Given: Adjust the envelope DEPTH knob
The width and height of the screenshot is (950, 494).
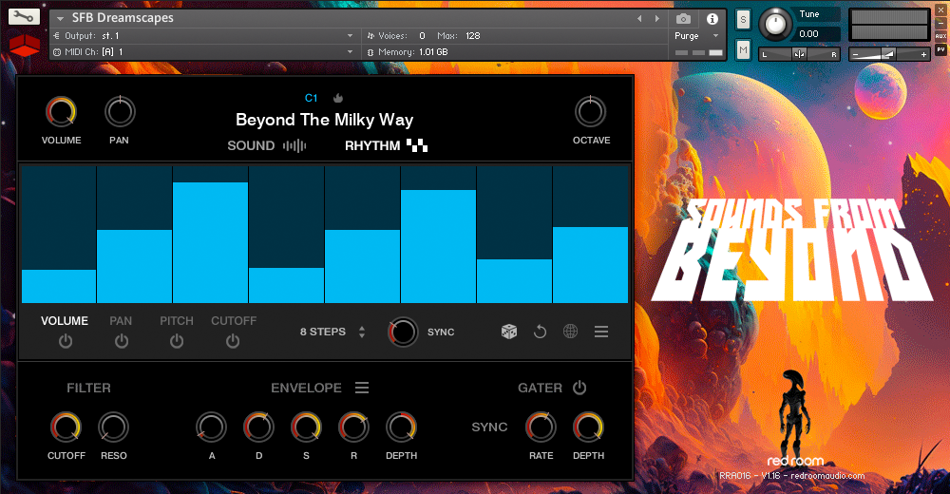Looking at the screenshot, I should 401,427.
